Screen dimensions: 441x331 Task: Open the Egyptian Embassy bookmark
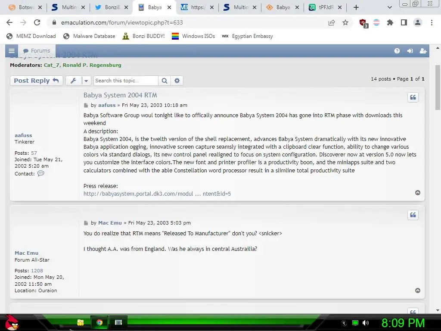tap(247, 36)
